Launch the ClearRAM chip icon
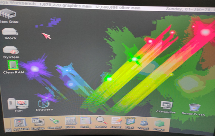 point(13,65)
